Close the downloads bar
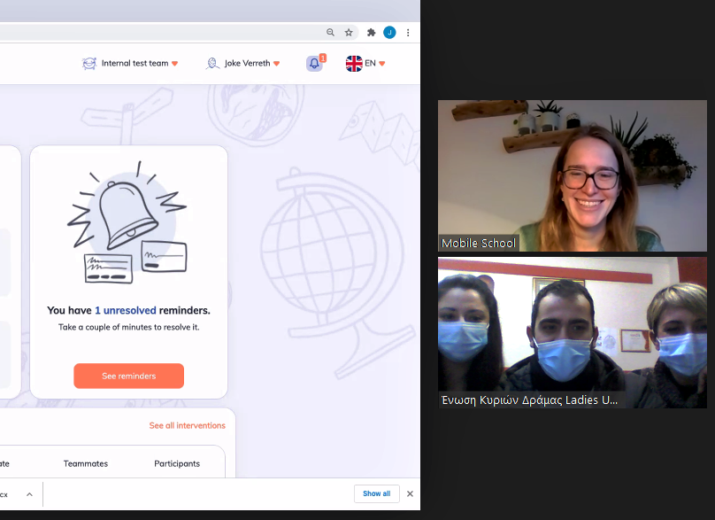Screen dimensions: 715x520 pyautogui.click(x=410, y=493)
